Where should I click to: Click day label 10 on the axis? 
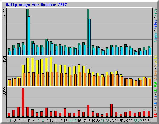51,121
